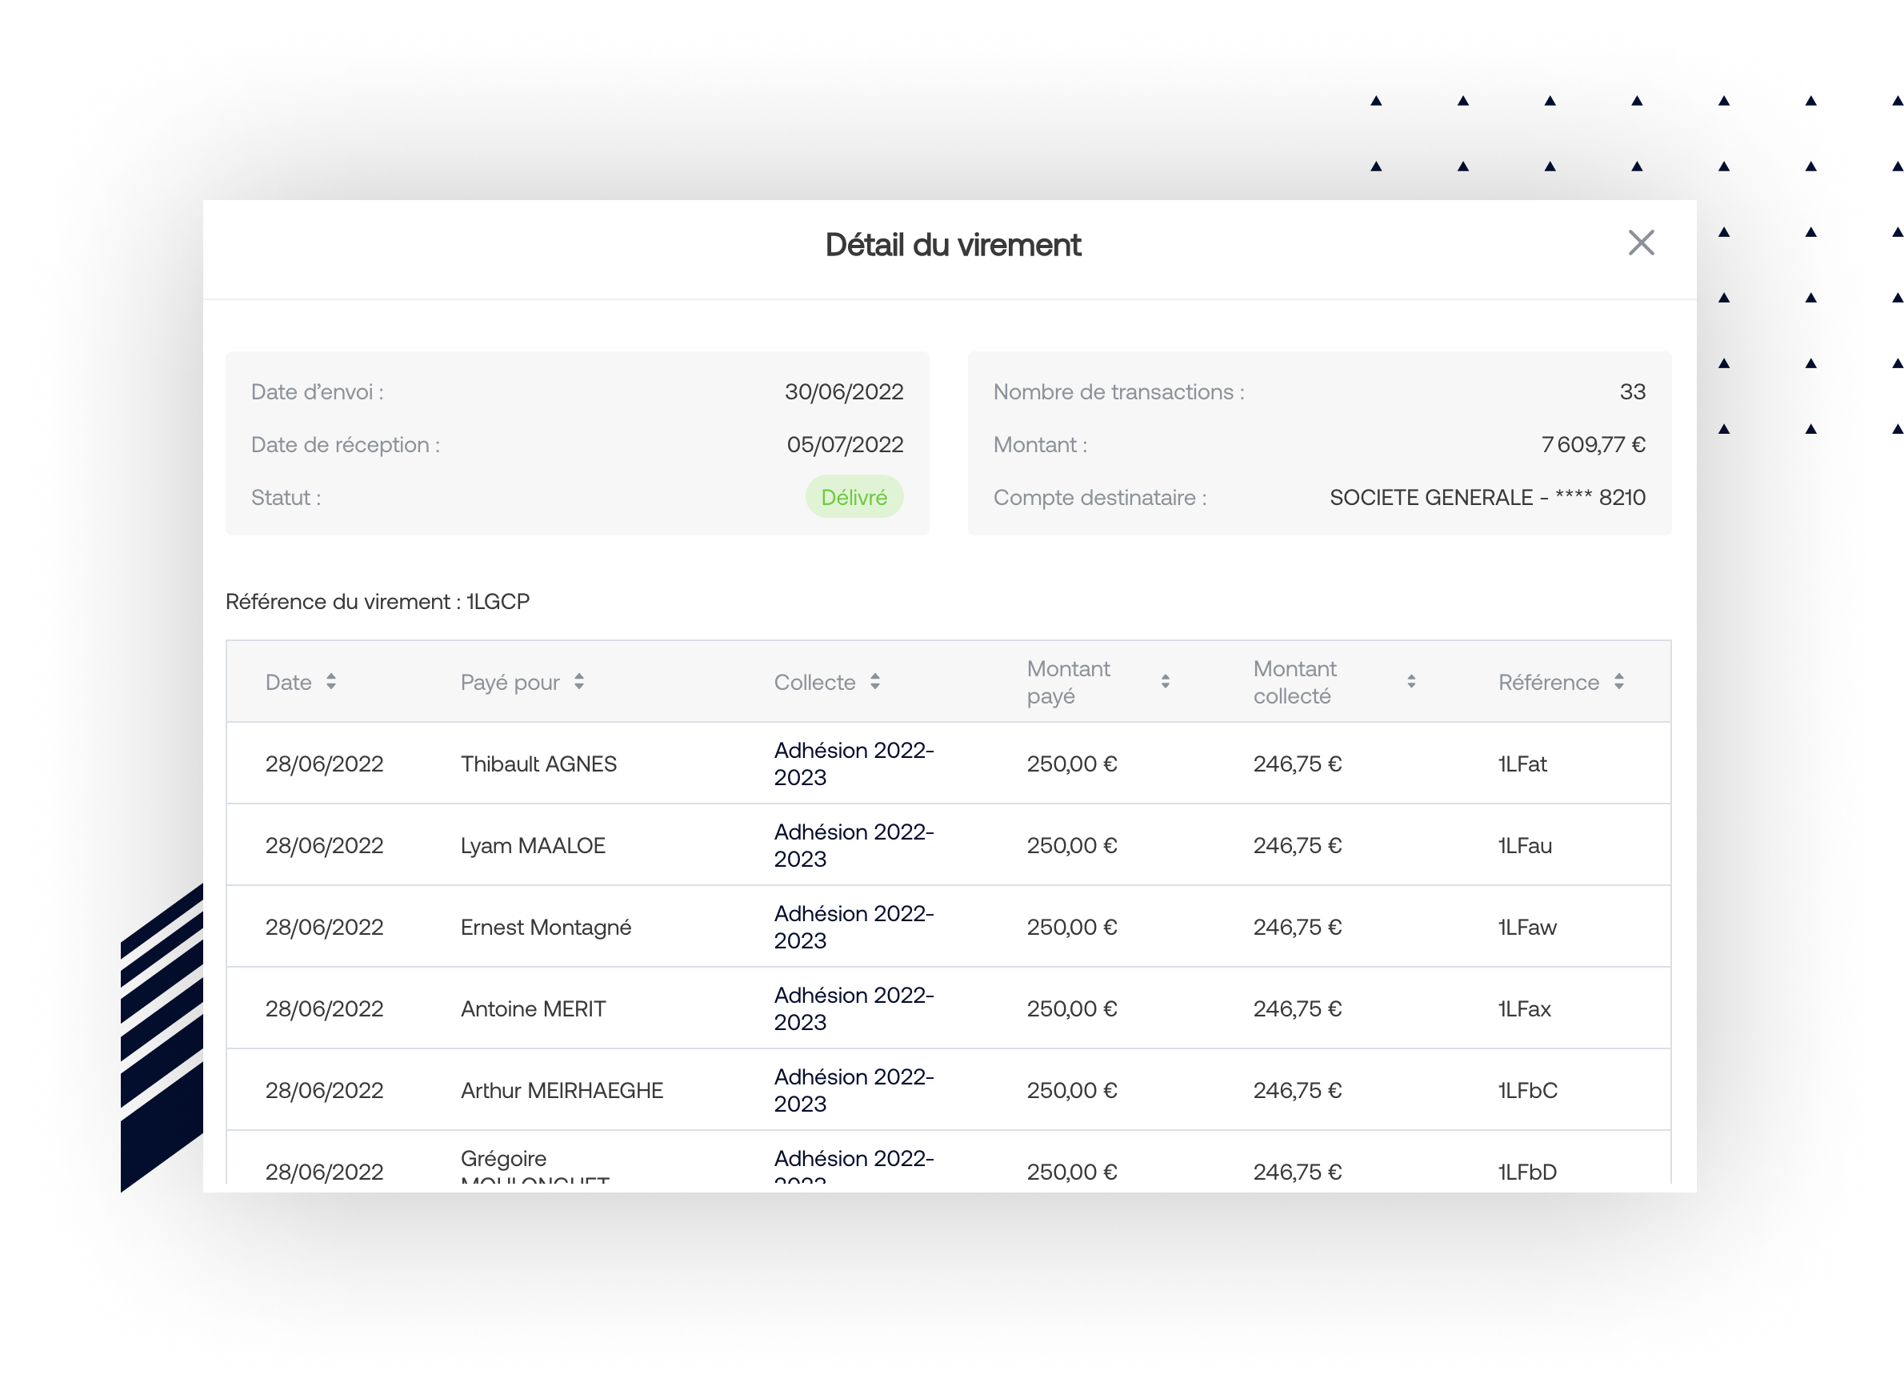Click reference 1LFbC

1527,1089
